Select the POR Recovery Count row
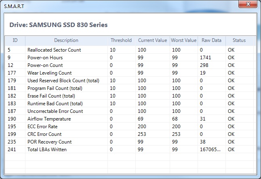 [130, 142]
